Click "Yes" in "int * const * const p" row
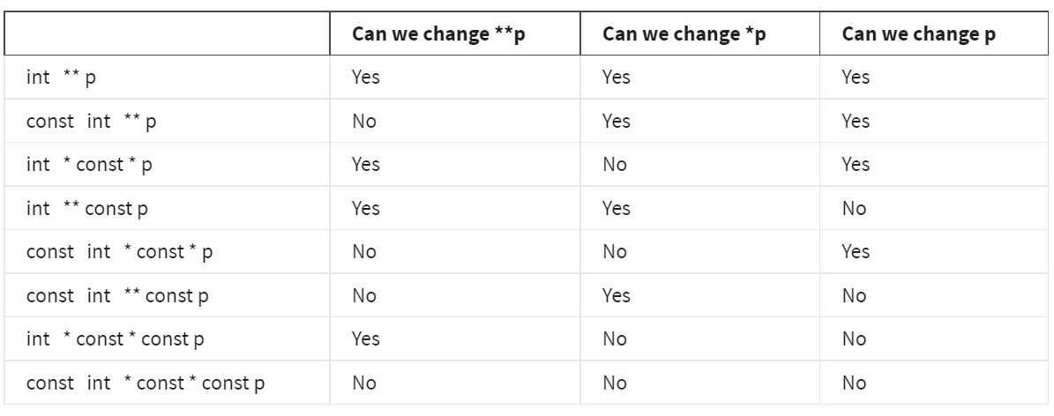The width and height of the screenshot is (1054, 416). tap(365, 339)
